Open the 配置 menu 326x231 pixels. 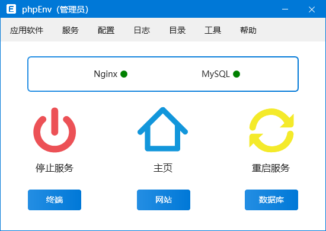pos(106,30)
